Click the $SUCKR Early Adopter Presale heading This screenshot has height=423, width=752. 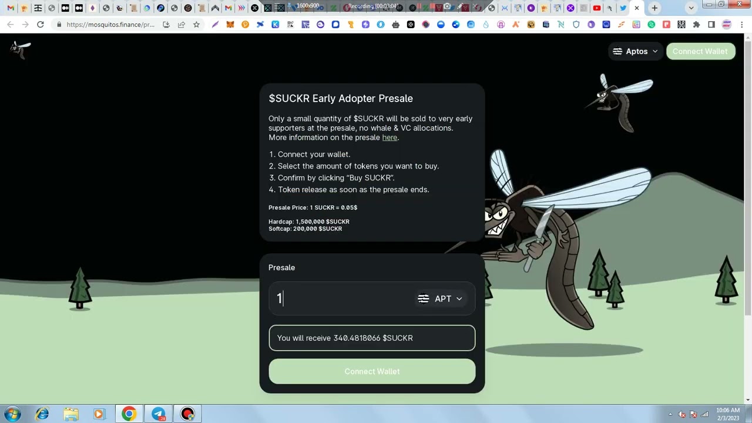pos(341,99)
